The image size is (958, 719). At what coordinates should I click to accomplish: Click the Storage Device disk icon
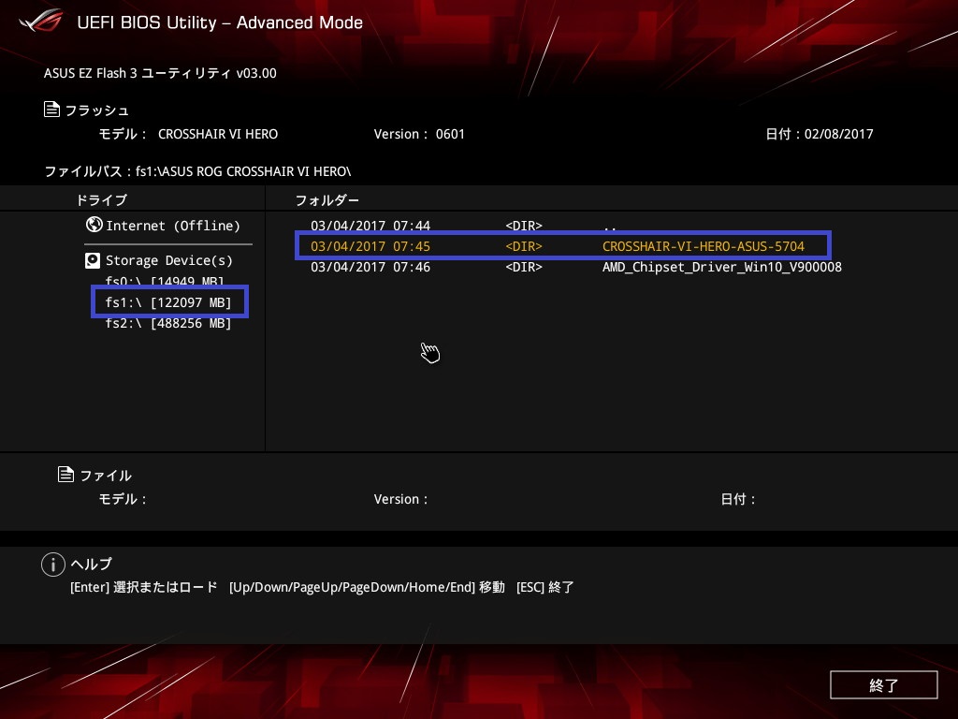pyautogui.click(x=93, y=260)
